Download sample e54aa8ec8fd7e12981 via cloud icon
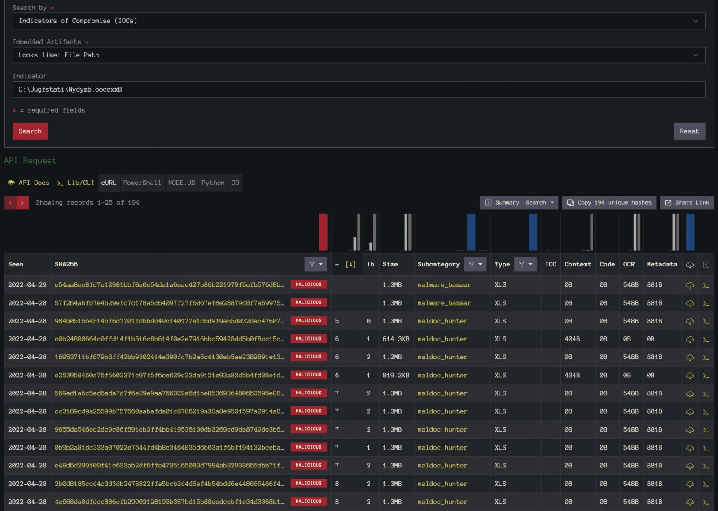Screen dimensions: 718x511 pos(690,285)
